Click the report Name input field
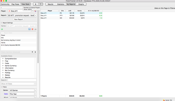The width and height of the screenshot is (175, 101). 22,26
